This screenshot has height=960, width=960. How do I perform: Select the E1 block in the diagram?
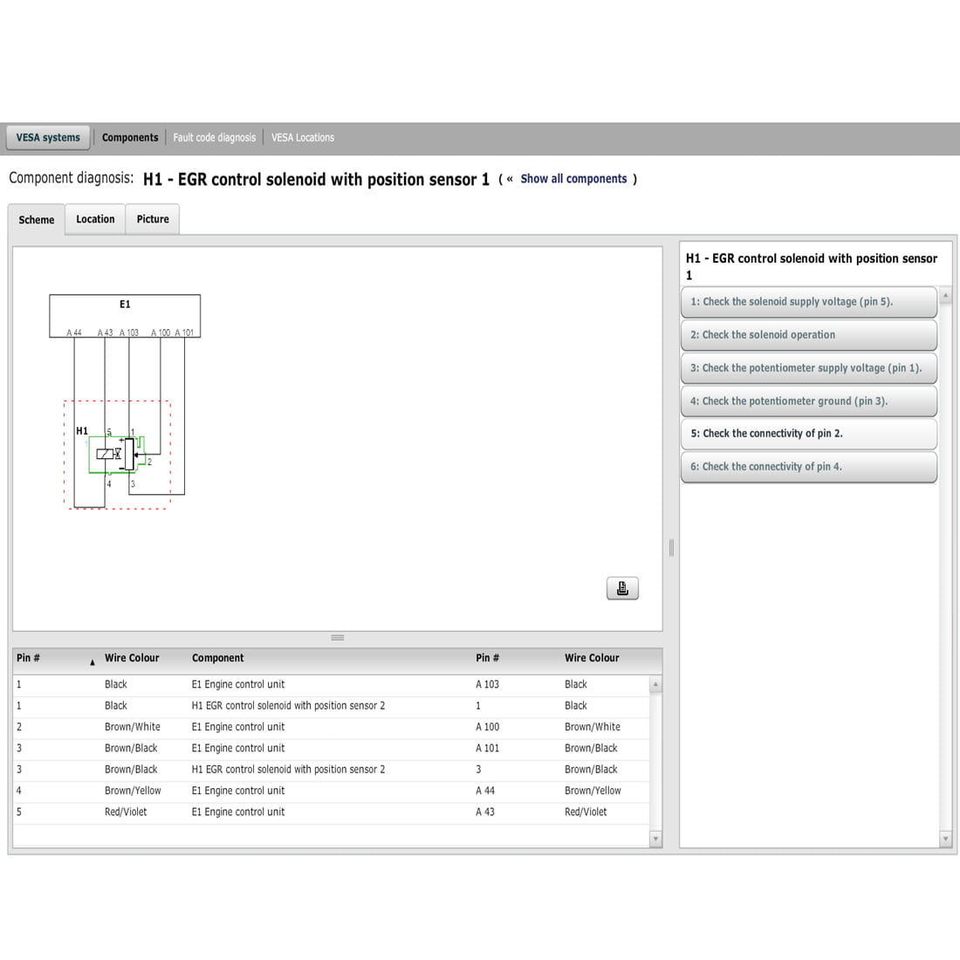[125, 316]
